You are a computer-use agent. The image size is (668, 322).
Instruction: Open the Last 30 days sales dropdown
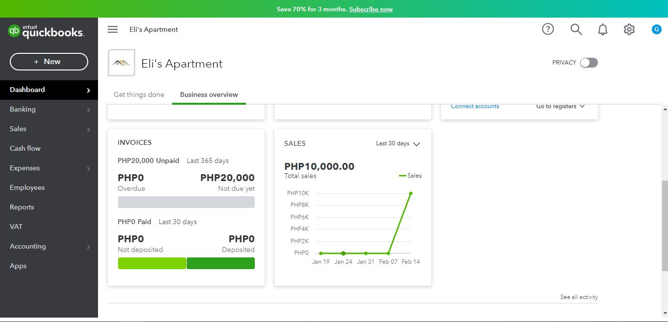pos(398,144)
